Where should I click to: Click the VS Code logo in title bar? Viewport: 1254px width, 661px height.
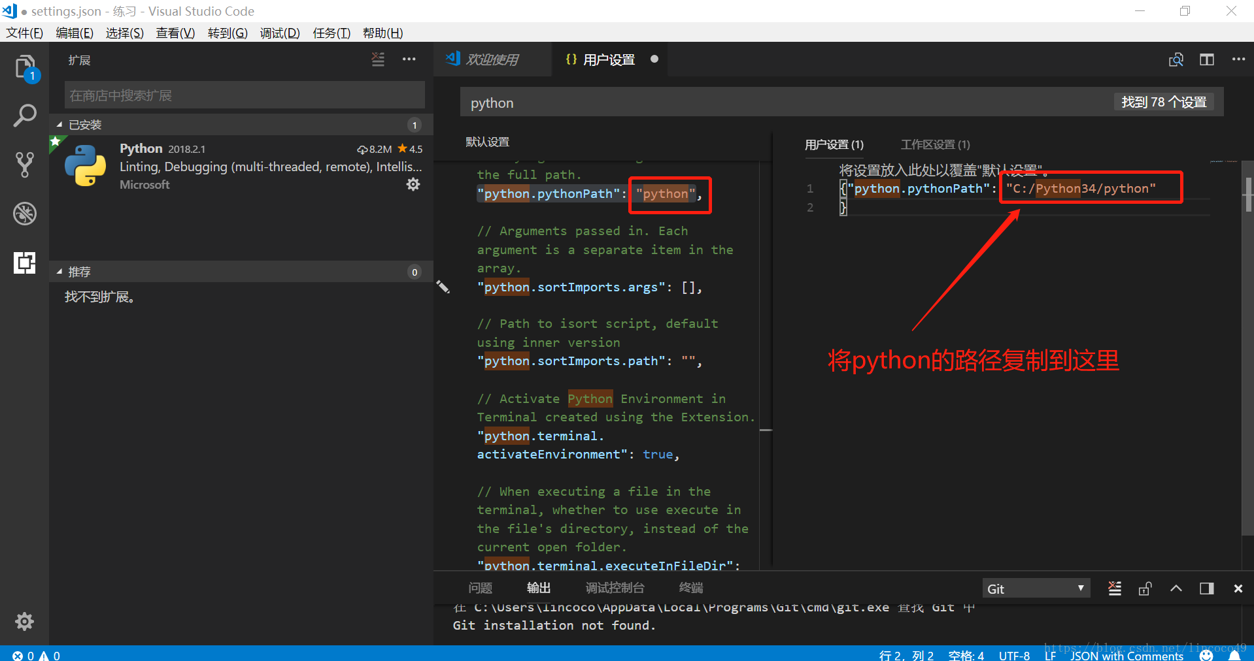pos(9,11)
